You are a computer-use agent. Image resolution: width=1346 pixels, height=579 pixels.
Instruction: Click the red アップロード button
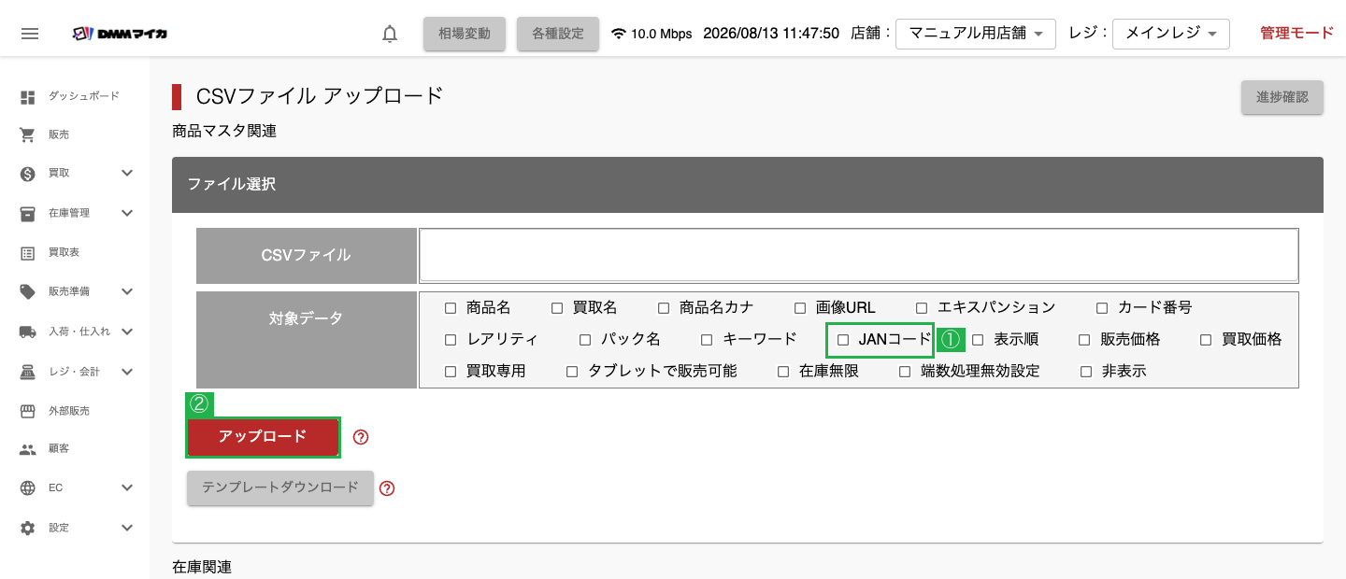[x=263, y=437]
